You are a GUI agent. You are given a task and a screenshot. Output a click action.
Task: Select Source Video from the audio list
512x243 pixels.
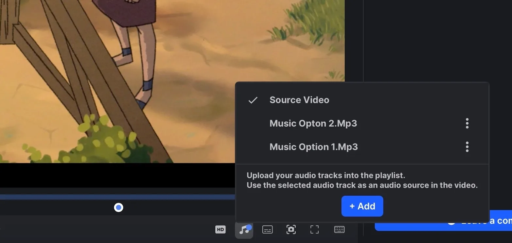tap(299, 100)
